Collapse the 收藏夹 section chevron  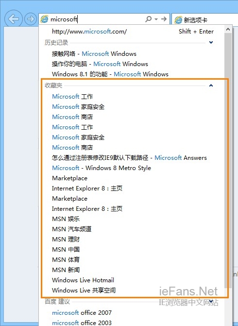[211, 85]
